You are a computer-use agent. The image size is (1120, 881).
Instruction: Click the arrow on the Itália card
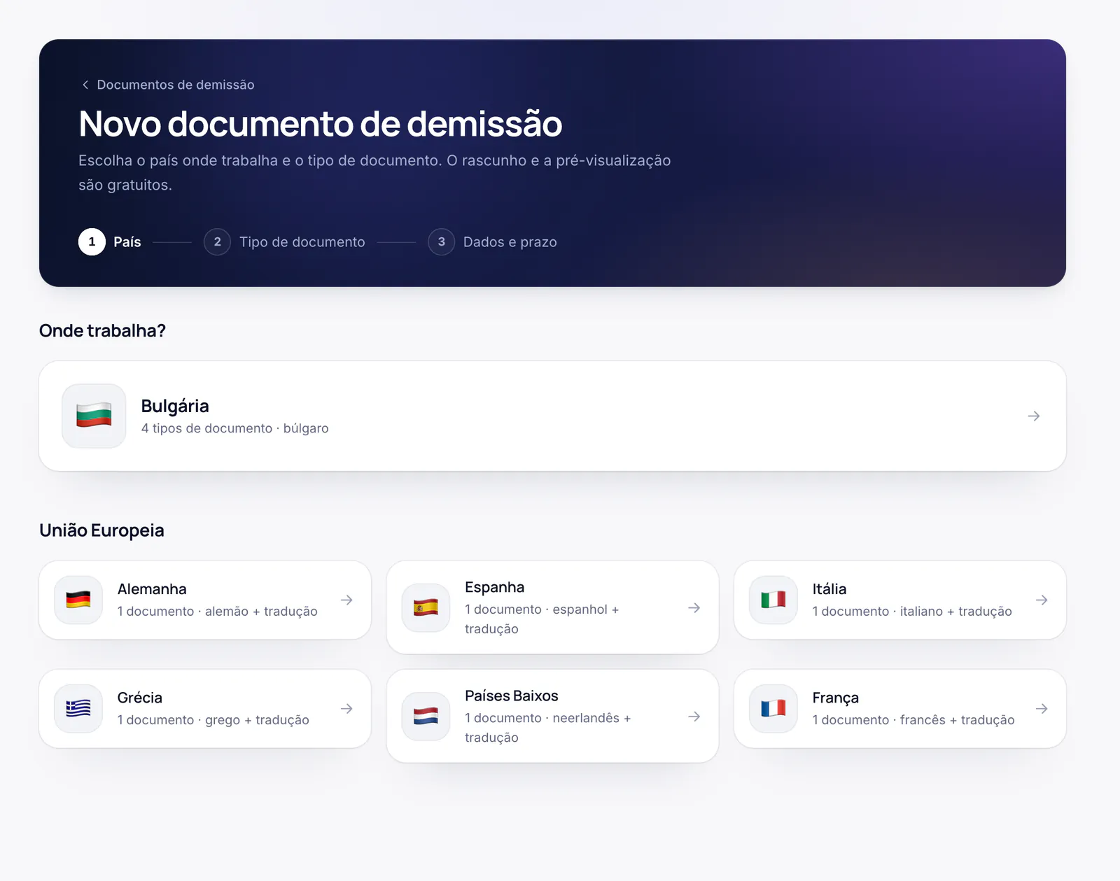(1042, 600)
